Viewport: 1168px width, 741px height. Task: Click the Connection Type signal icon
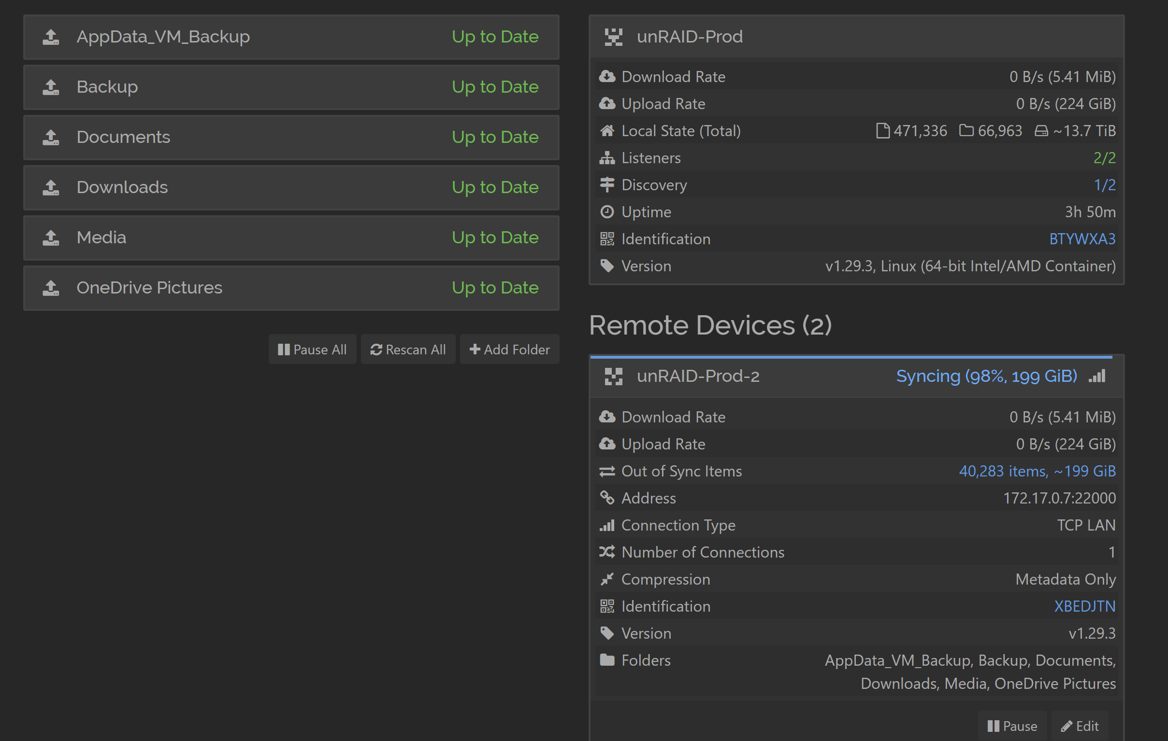click(x=607, y=525)
